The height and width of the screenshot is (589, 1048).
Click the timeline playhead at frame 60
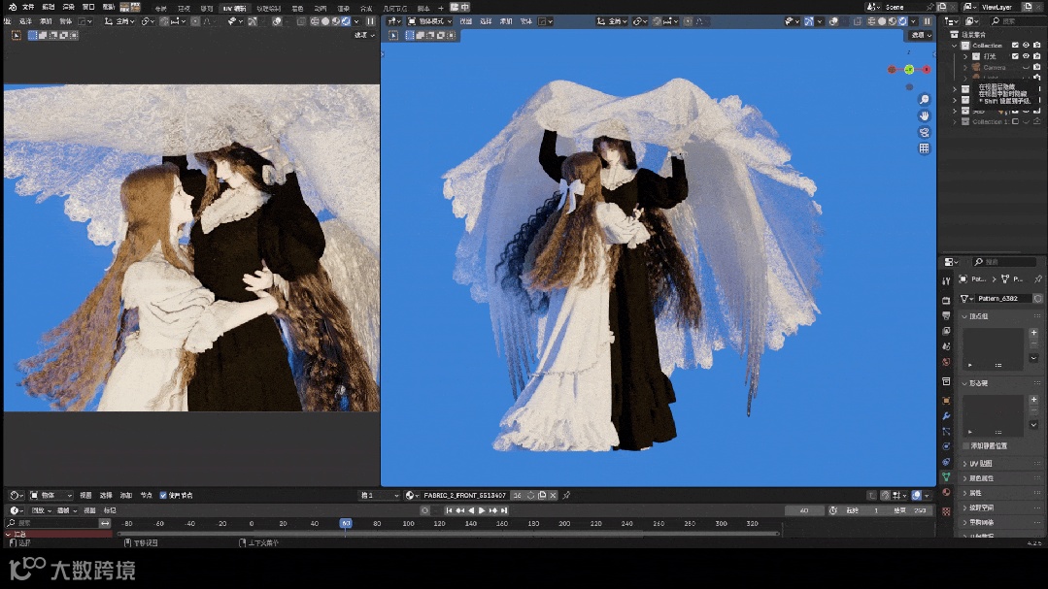[x=345, y=523]
